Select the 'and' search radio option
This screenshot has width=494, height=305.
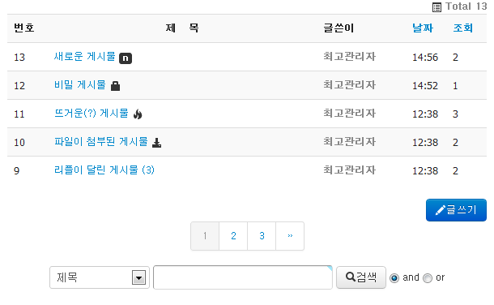[394, 278]
